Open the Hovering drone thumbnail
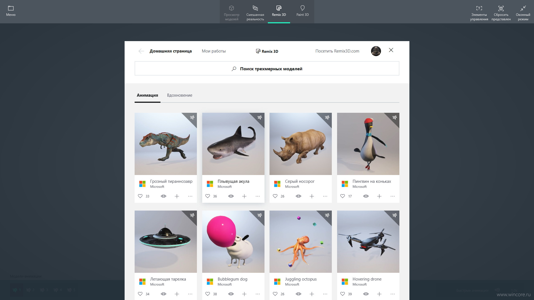 [368, 242]
